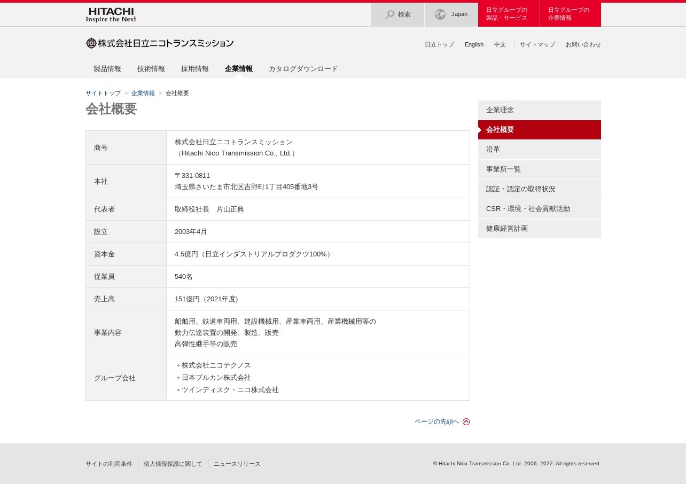Click the ツインディスク・ニコ株式会社 link
Image resolution: width=686 pixels, height=484 pixels.
click(230, 390)
